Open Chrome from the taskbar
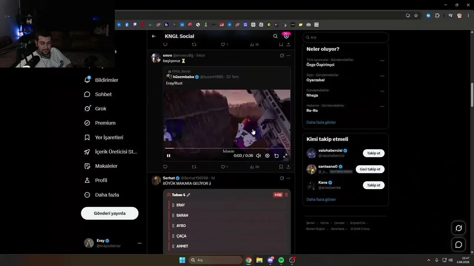The image size is (474, 266). tap(248, 260)
